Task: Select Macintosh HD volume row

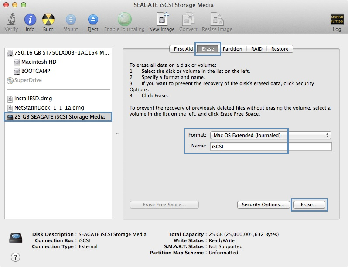Action: tap(58, 62)
